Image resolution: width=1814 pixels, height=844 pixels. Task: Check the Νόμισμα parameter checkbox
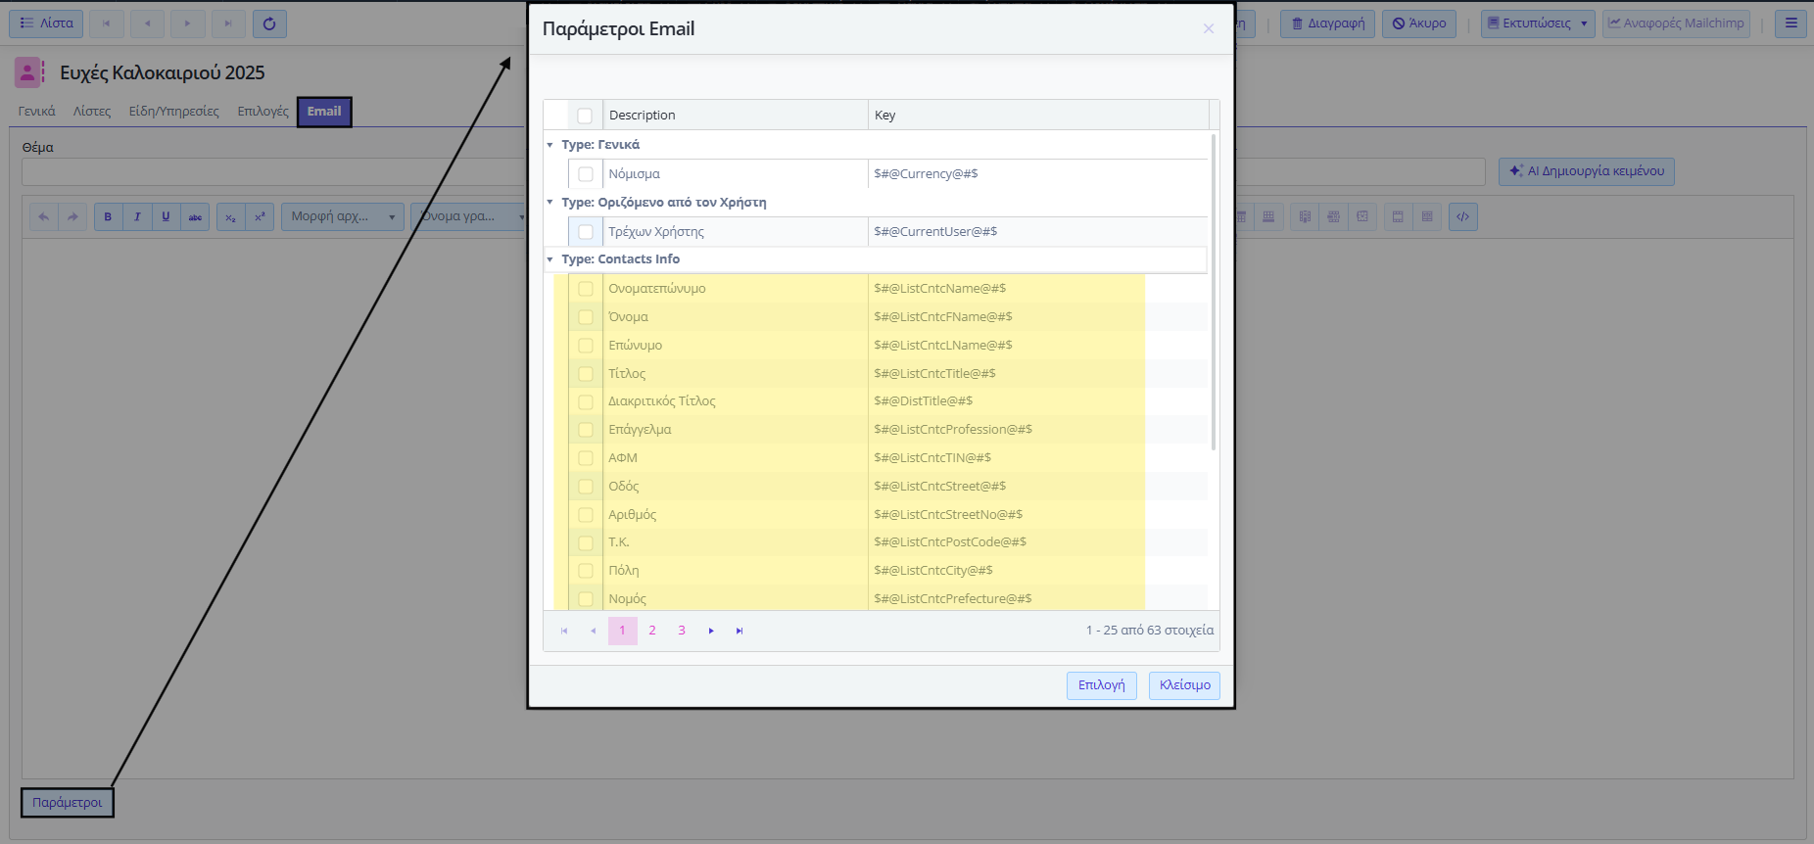pyautogui.click(x=586, y=174)
